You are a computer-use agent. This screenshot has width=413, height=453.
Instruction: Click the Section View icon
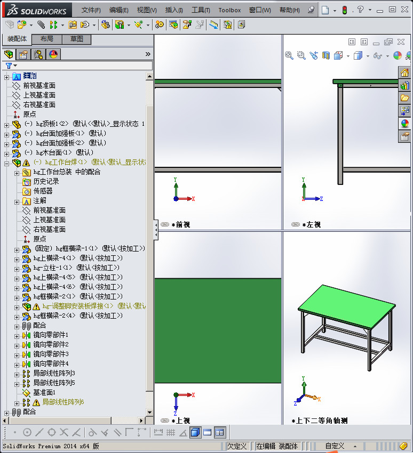point(325,55)
